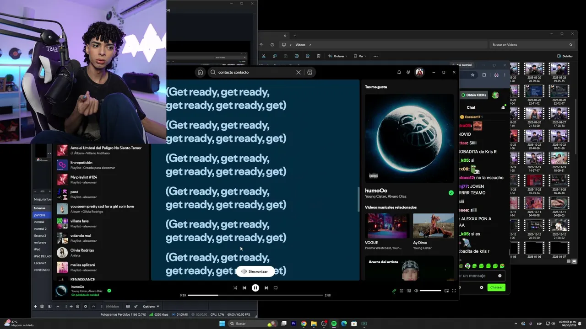
Task: Toggle the green checkmark beside humoOo title in right panel
Action: 451,193
